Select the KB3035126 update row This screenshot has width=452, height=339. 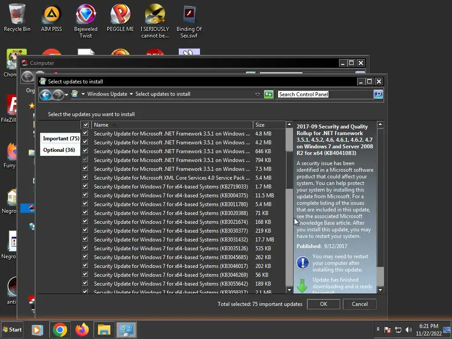183,248
